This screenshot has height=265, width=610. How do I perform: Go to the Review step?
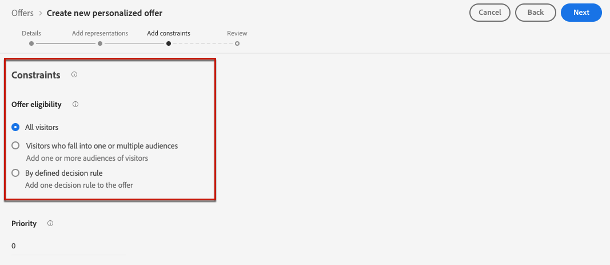click(237, 33)
